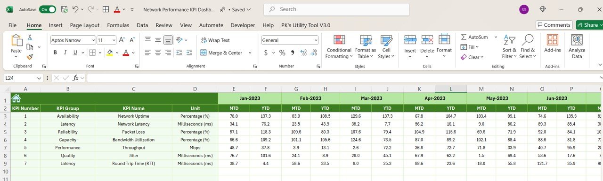Decrease the font size
The width and height of the screenshot is (603, 181).
click(x=132, y=40)
